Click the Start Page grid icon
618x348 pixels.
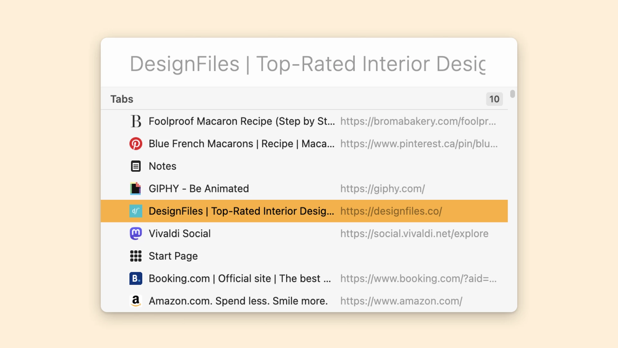click(x=136, y=256)
